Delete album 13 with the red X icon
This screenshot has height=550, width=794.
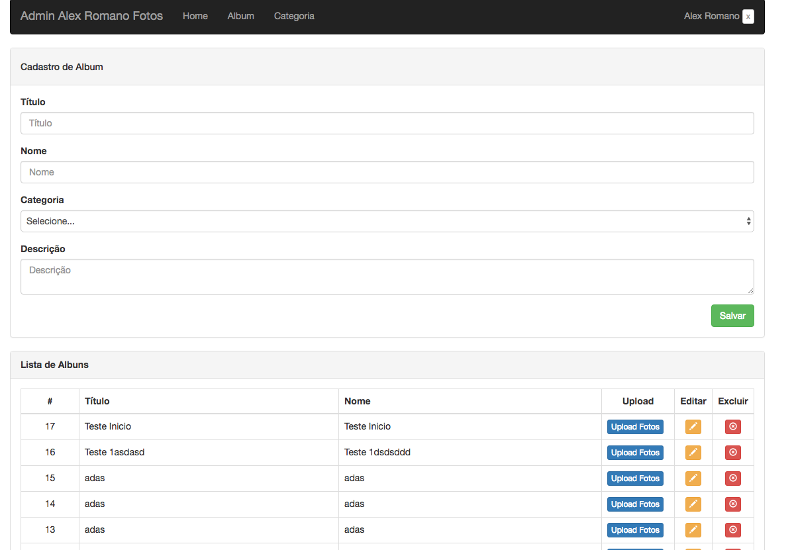tap(732, 529)
